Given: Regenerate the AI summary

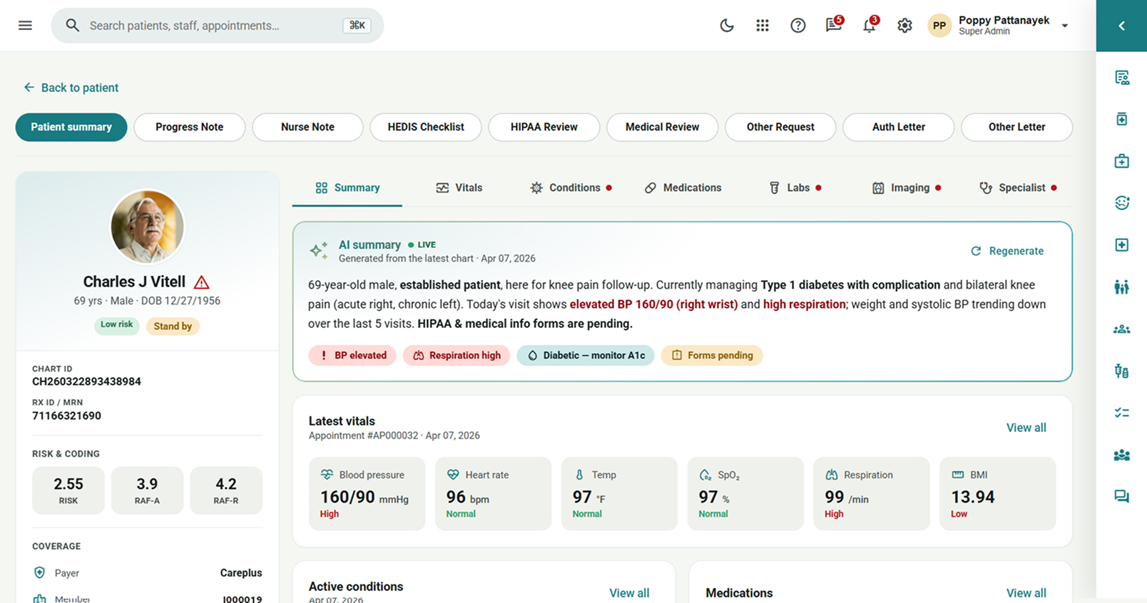Looking at the screenshot, I should (1007, 251).
